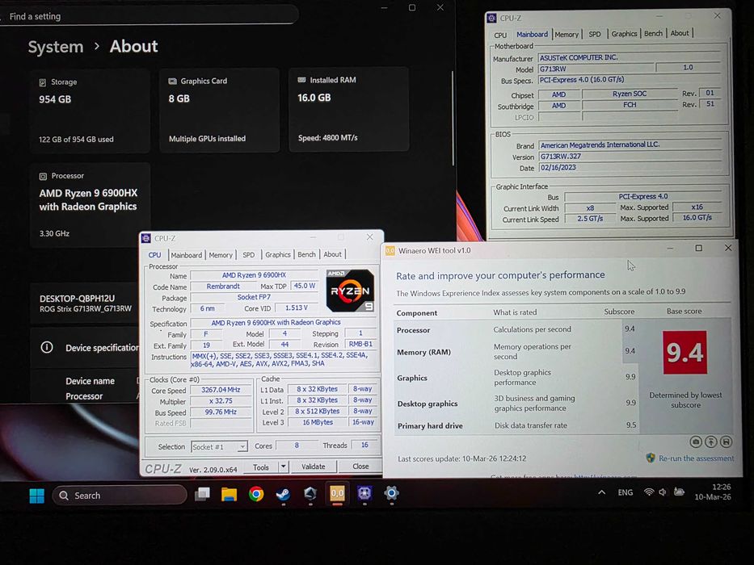Launch Google Chrome from the taskbar

pyautogui.click(x=256, y=494)
